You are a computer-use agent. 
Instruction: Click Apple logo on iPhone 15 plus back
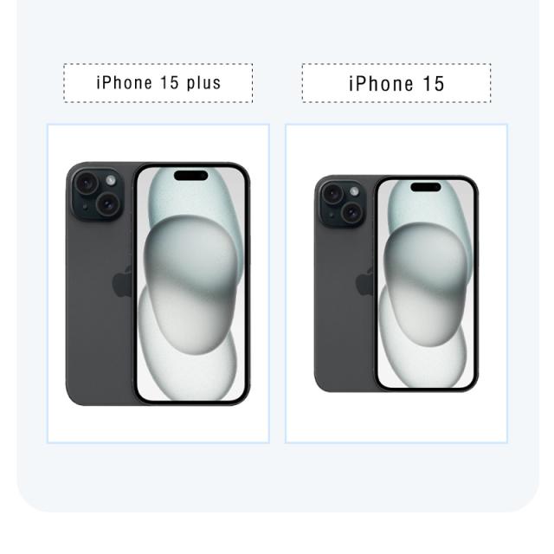(122, 281)
